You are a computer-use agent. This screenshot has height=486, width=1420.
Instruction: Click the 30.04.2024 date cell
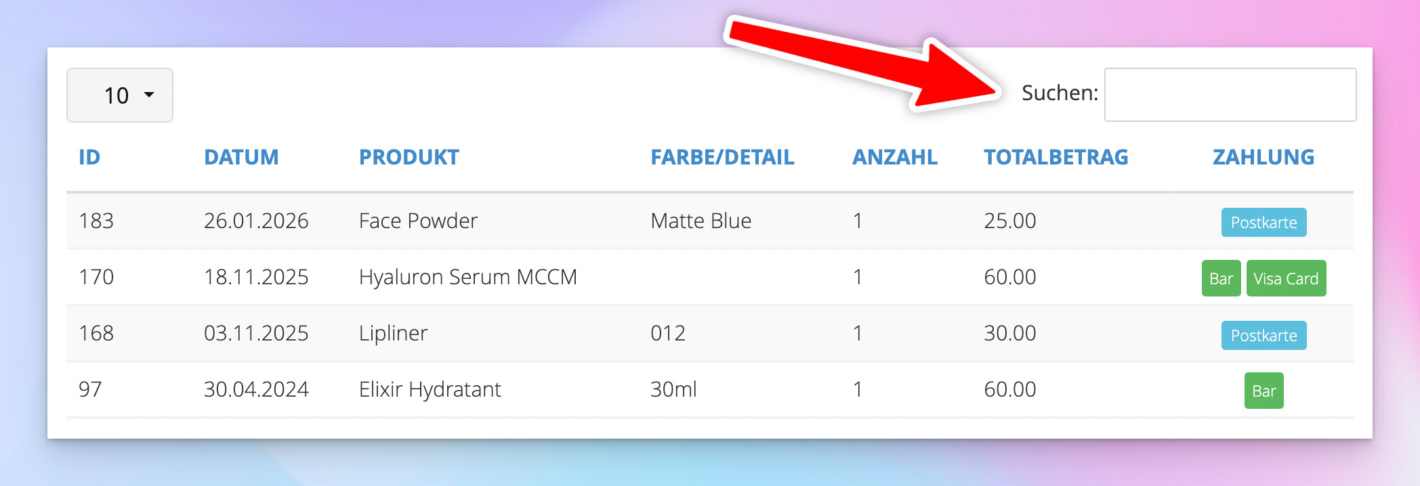click(256, 389)
